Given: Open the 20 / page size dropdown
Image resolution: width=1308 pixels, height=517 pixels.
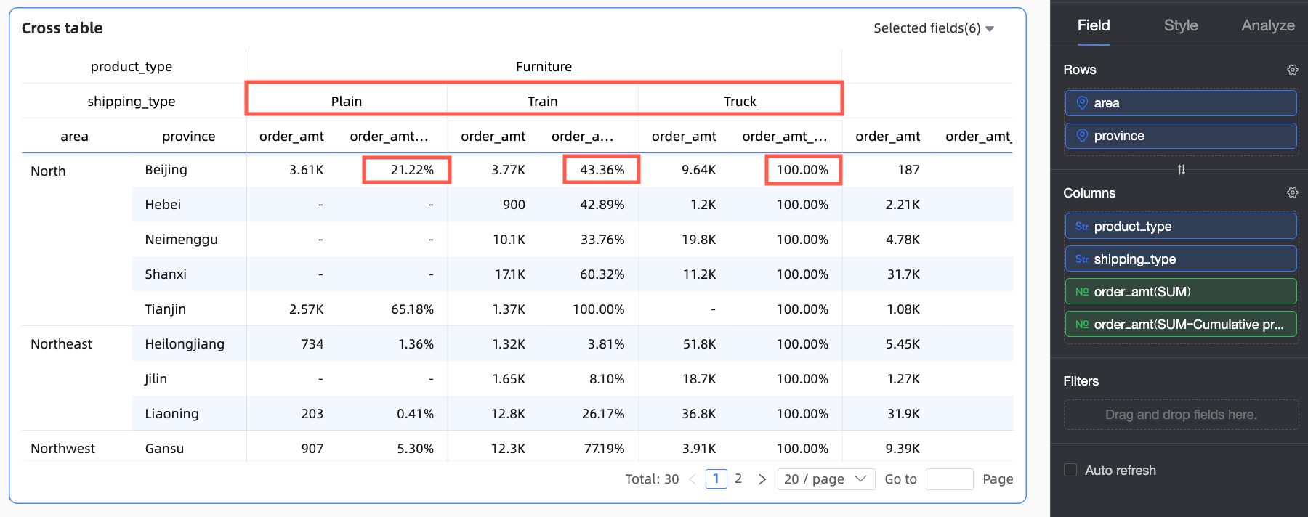Looking at the screenshot, I should tap(825, 479).
